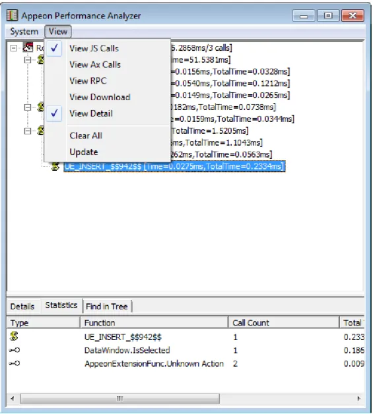Select the row ending in 51.5381ms
Image resolution: width=373 pixels, height=414 pixels.
(201, 60)
